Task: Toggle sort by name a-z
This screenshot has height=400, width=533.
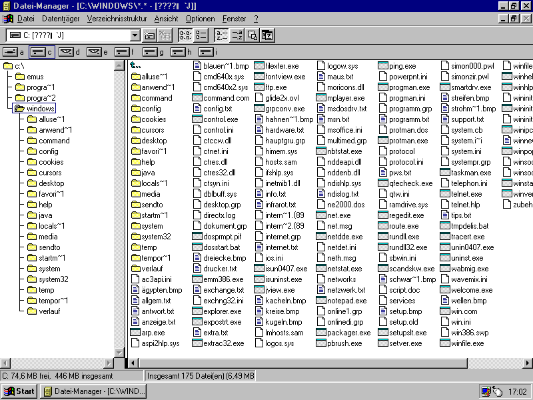Action: [x=222, y=35]
